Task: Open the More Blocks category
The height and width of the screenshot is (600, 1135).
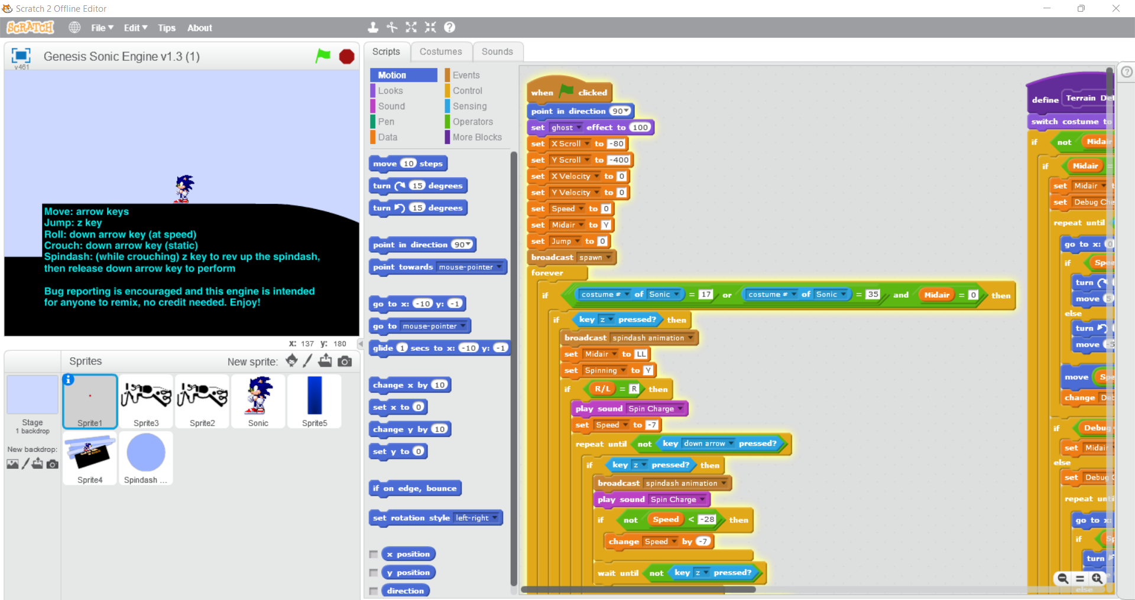Action: click(478, 137)
